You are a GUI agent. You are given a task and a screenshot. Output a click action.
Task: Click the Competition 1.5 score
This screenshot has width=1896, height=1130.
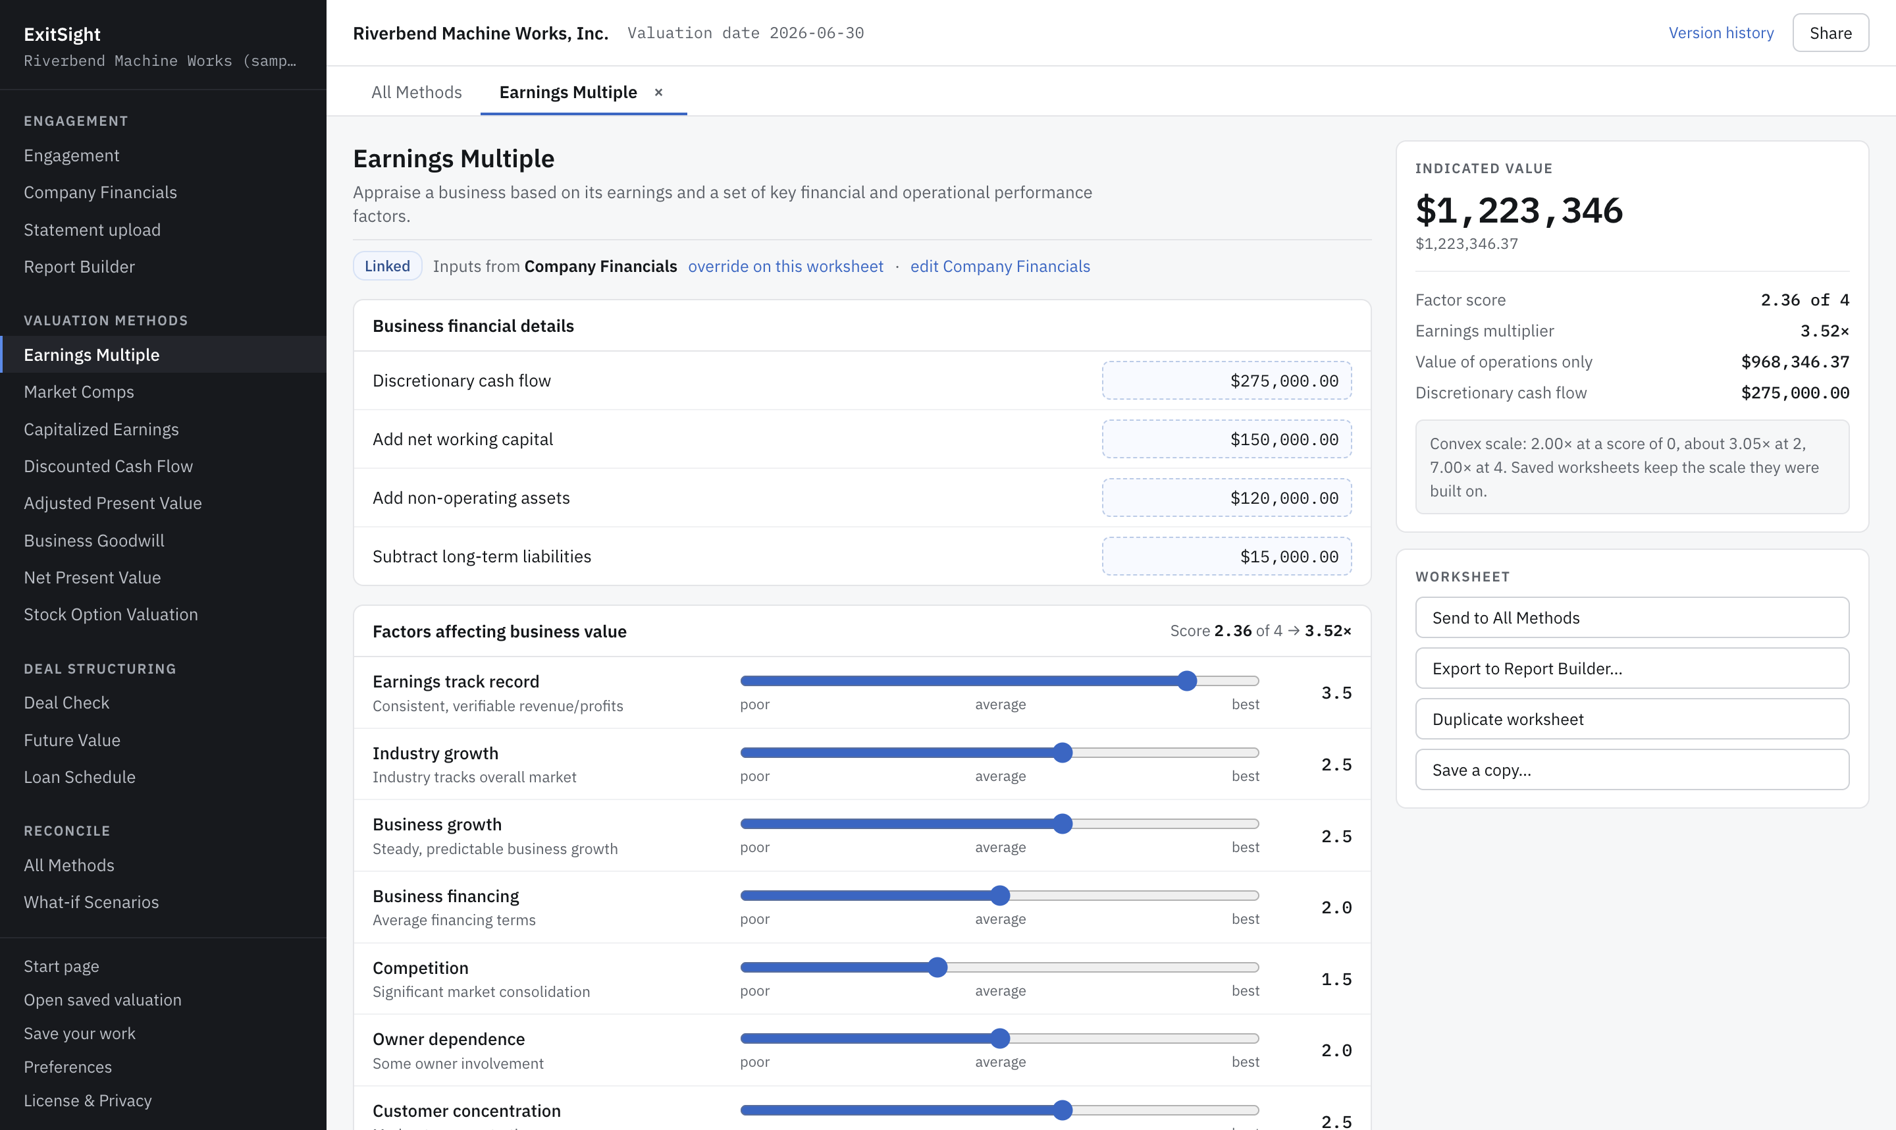tap(1336, 979)
